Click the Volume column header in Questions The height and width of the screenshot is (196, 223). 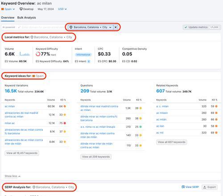coord(127,100)
